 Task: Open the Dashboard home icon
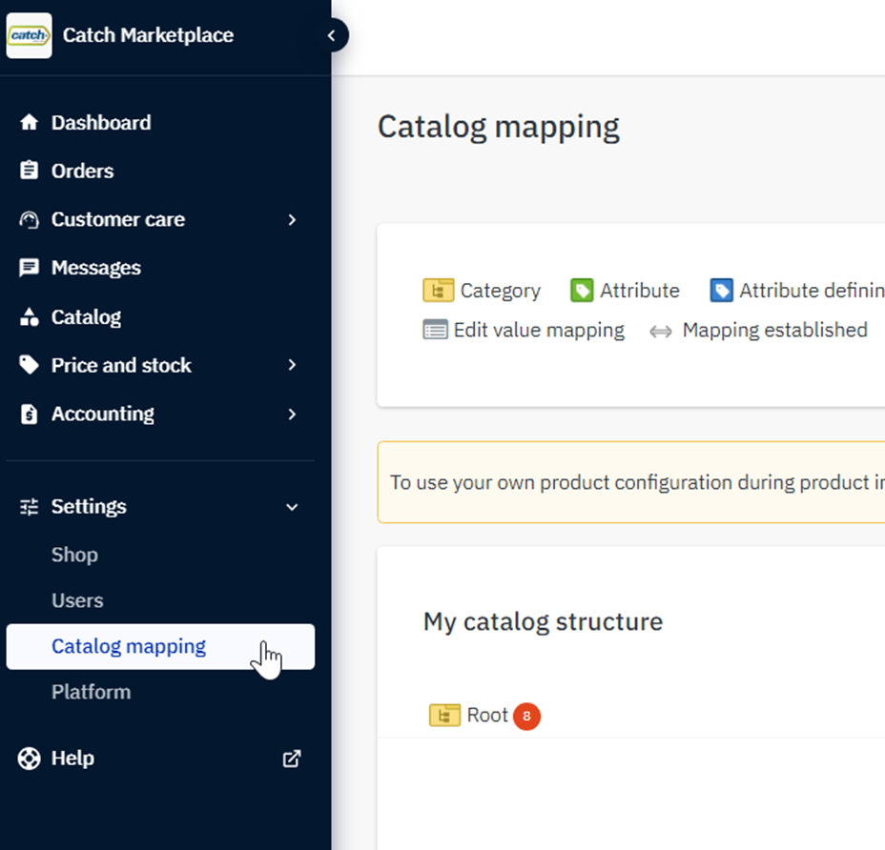(29, 122)
